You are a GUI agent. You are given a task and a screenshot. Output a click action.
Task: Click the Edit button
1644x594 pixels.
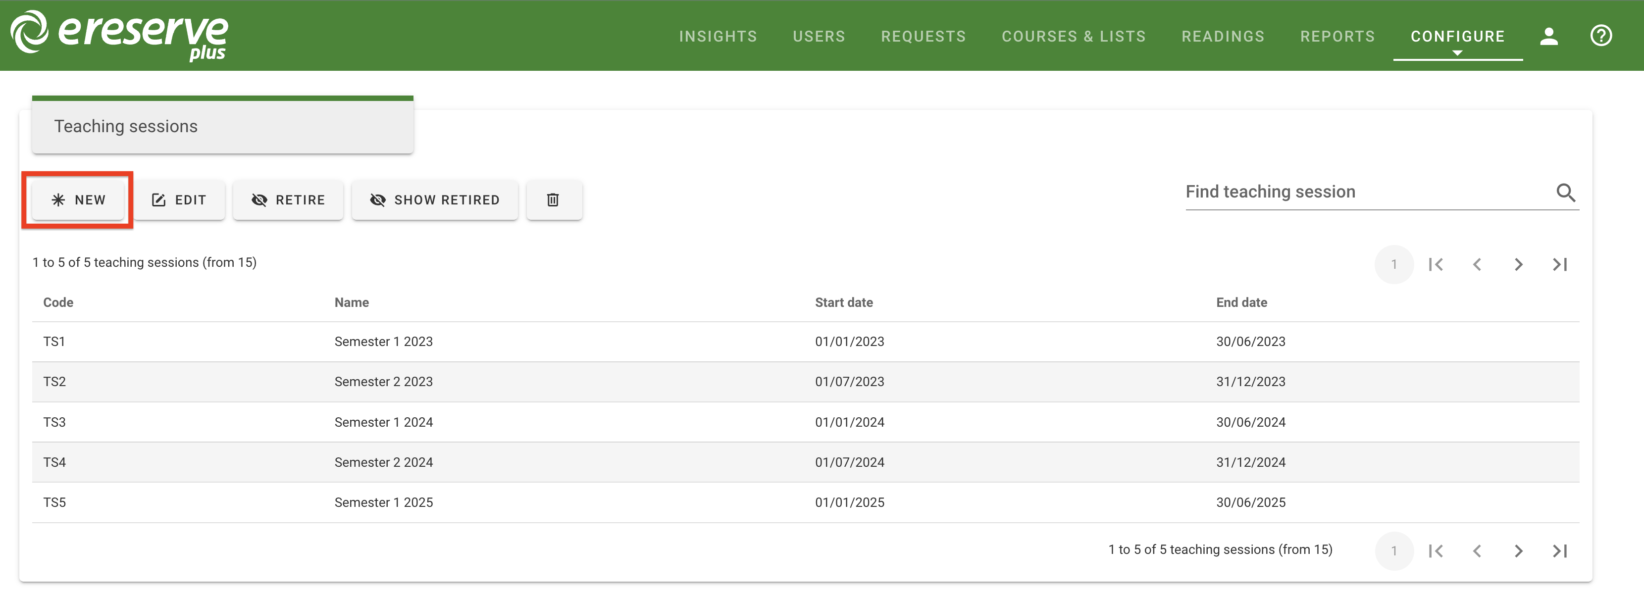click(x=179, y=200)
